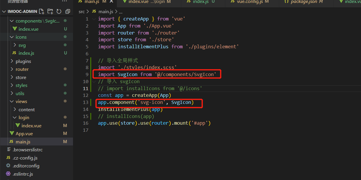
Task: Expand the router folder
Action: [x=12, y=69]
